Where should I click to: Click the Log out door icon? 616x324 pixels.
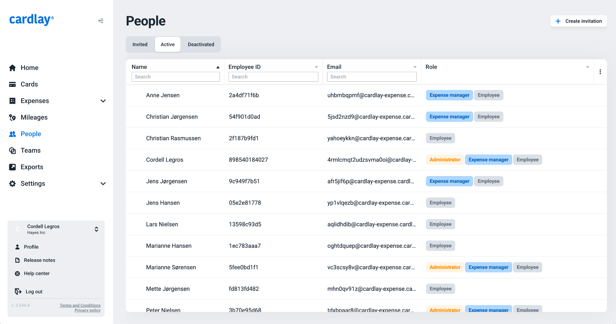tap(18, 291)
